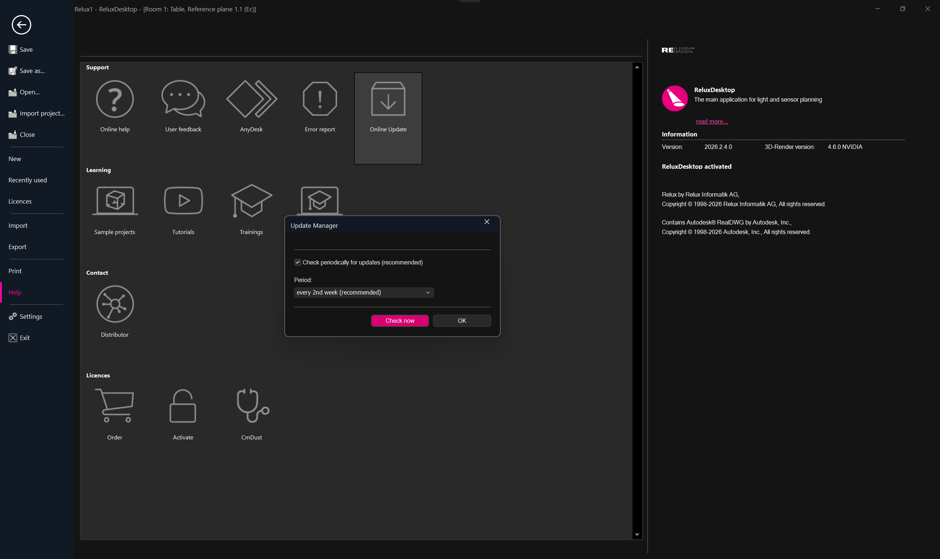
Task: Click the Activate padlock icon
Action: pyautogui.click(x=183, y=406)
